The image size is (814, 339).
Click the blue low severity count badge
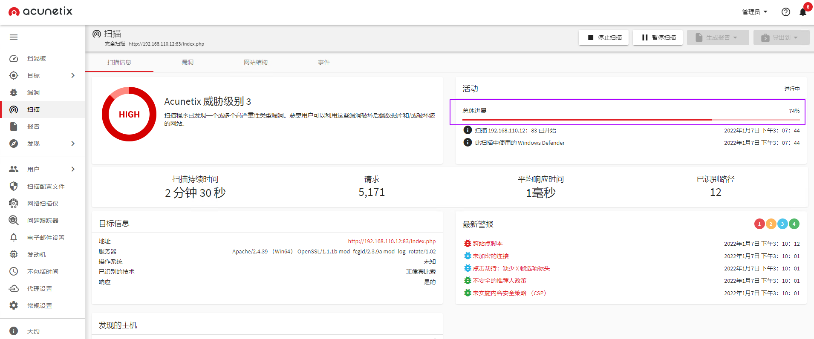[782, 224]
